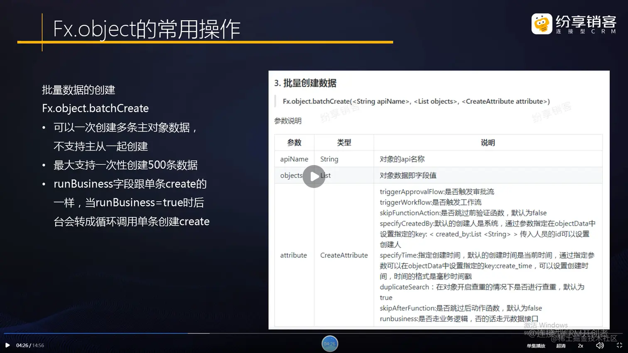Click the 参数 column header
This screenshot has height=353, width=628.
tap(294, 143)
